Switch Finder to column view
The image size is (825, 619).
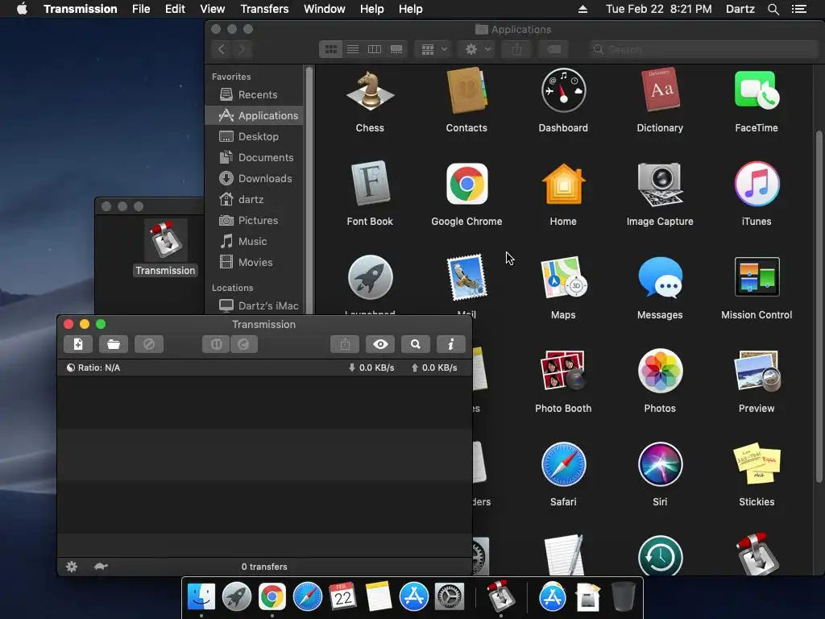click(x=374, y=49)
